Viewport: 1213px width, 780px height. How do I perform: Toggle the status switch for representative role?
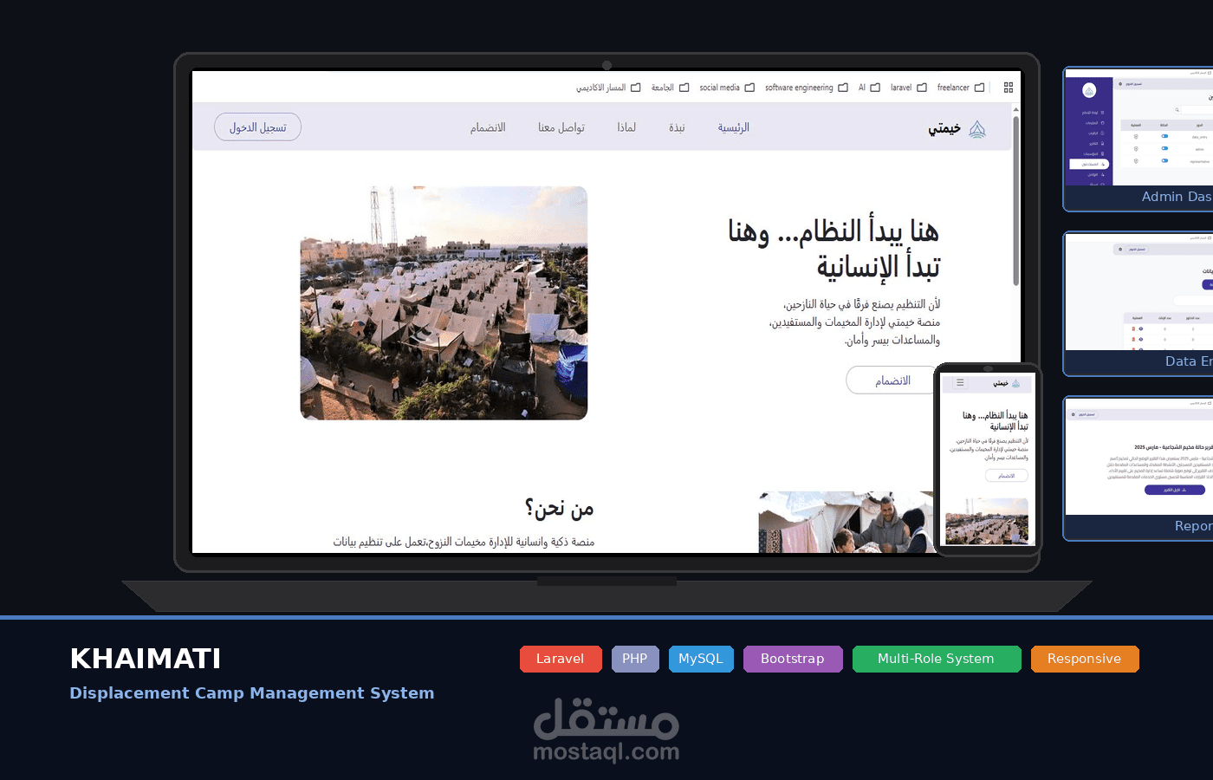point(1164,160)
